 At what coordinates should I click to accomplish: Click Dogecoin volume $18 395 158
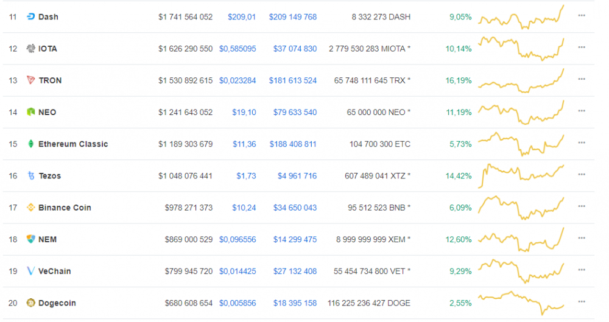[295, 303]
